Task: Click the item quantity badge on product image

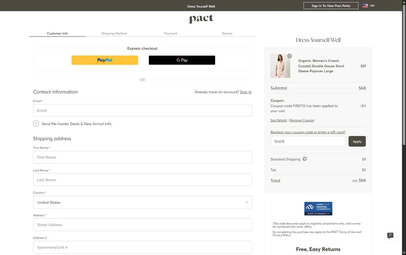Action: (289, 56)
